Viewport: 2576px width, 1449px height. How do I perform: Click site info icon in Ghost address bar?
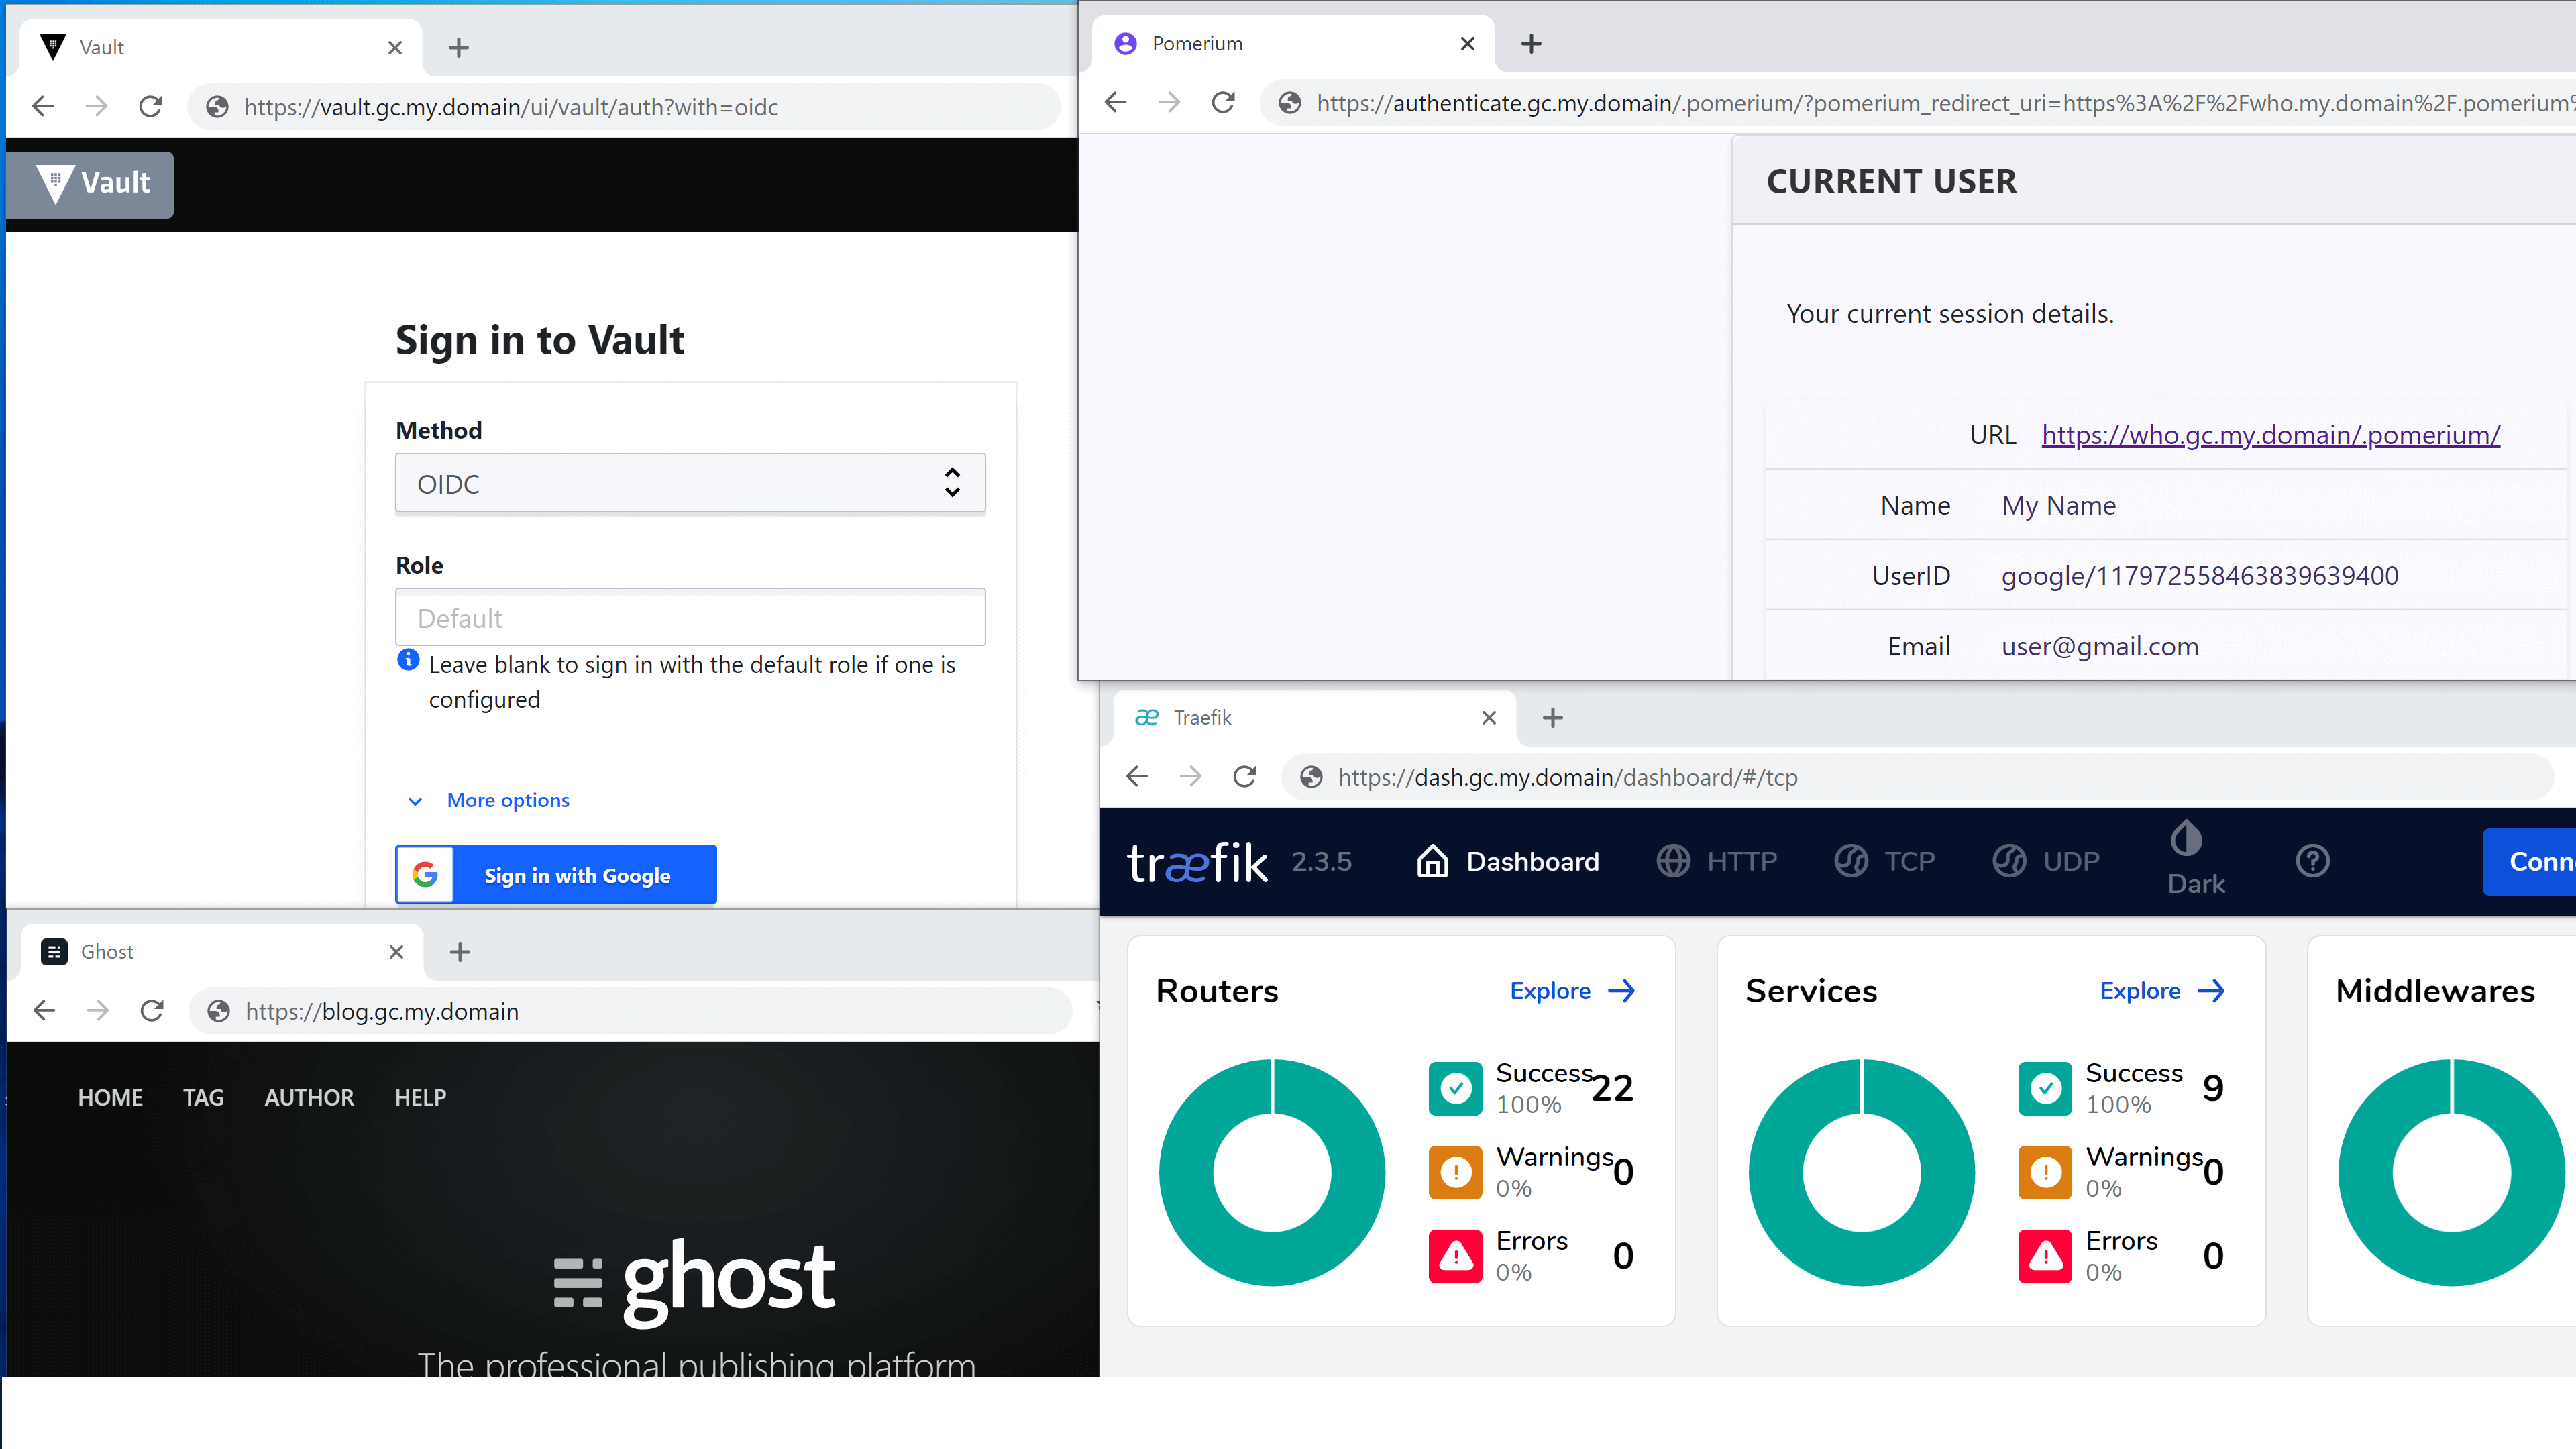coord(219,1011)
